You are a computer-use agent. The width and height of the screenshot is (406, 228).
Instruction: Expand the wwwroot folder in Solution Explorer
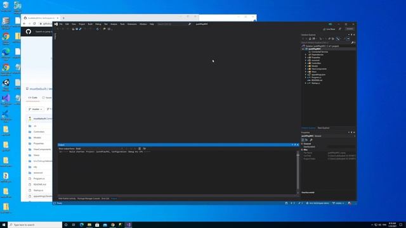[306, 60]
